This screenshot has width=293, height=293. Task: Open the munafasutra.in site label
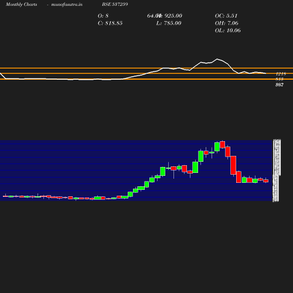pos(67,4)
